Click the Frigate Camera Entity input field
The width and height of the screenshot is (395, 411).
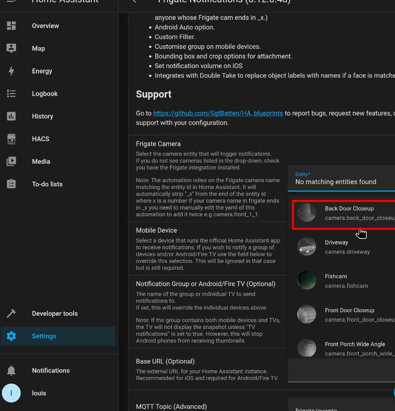342,178
